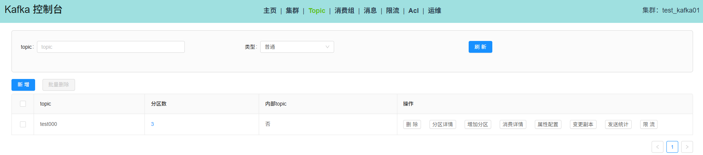Go to the Acl page

[413, 11]
